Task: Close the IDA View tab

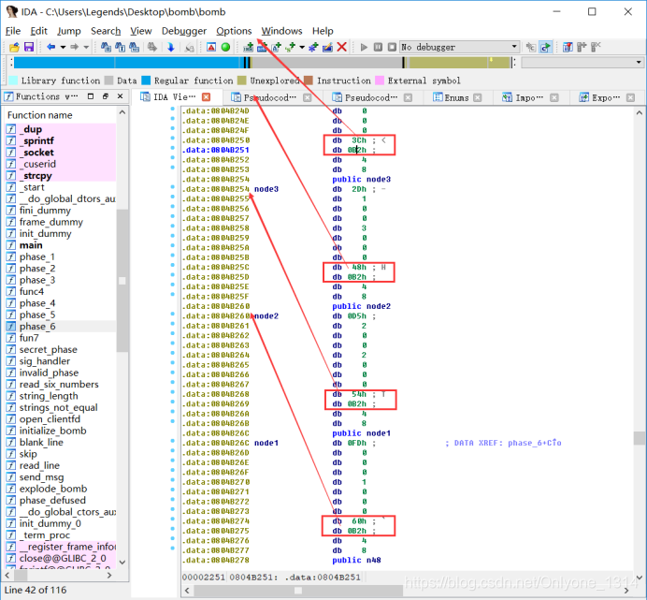Action: point(206,96)
